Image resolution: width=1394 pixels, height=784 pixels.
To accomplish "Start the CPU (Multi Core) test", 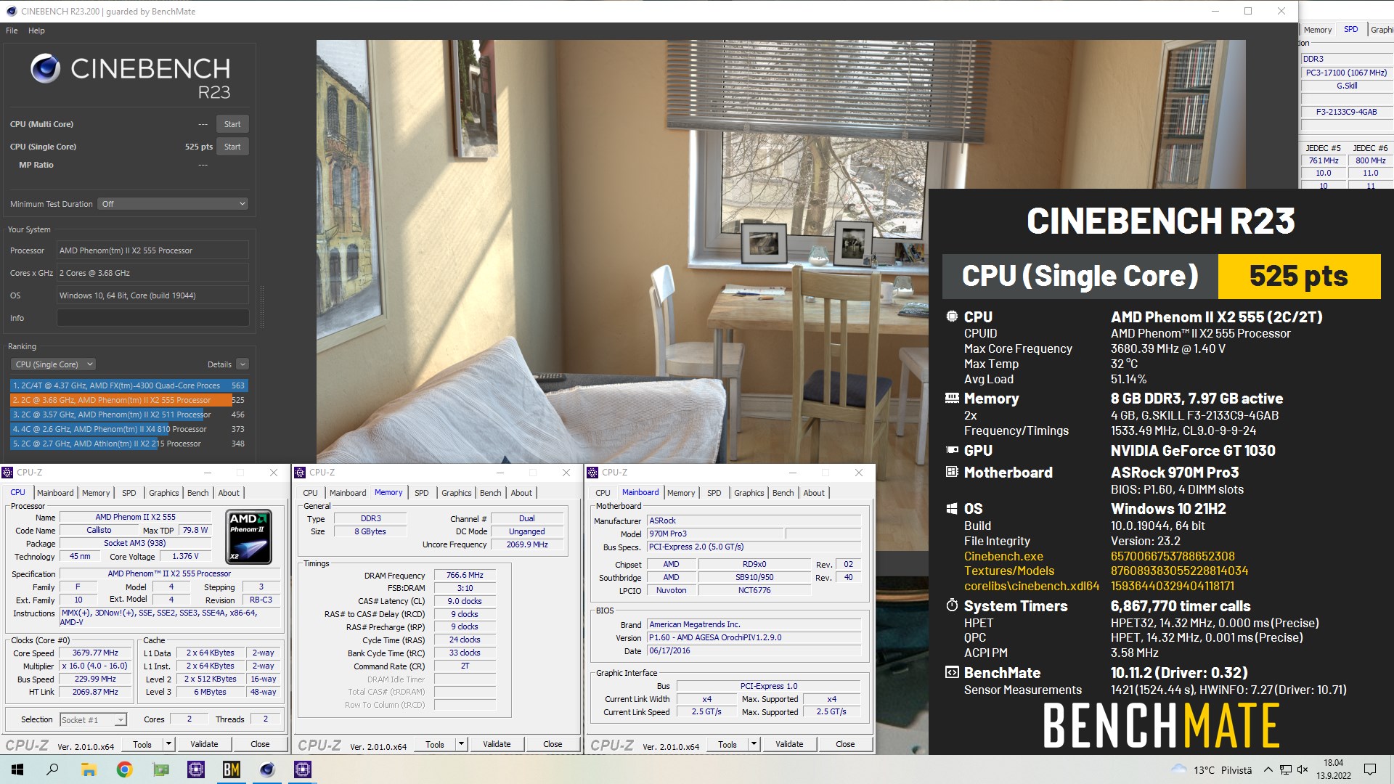I will coord(232,124).
